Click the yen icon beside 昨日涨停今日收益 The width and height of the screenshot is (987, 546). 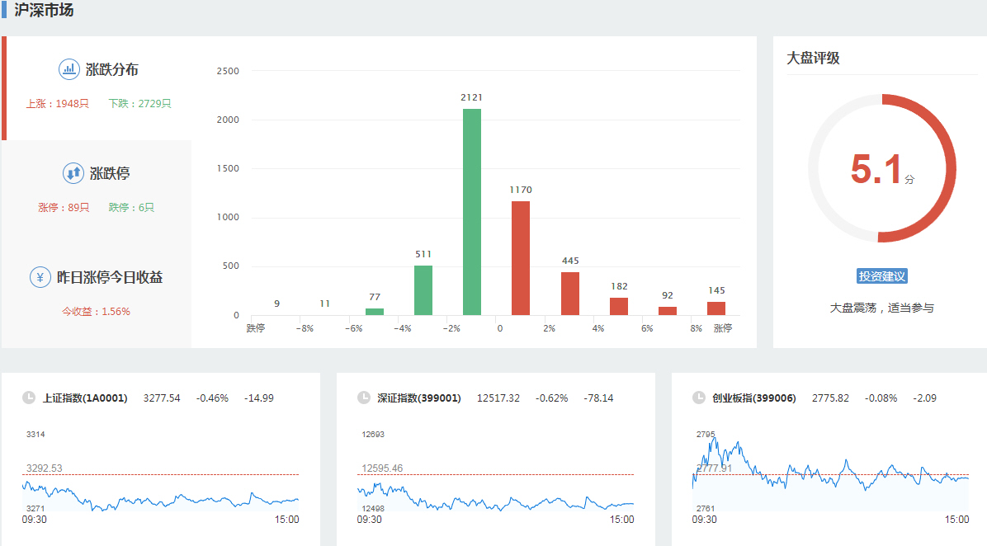coord(40,277)
